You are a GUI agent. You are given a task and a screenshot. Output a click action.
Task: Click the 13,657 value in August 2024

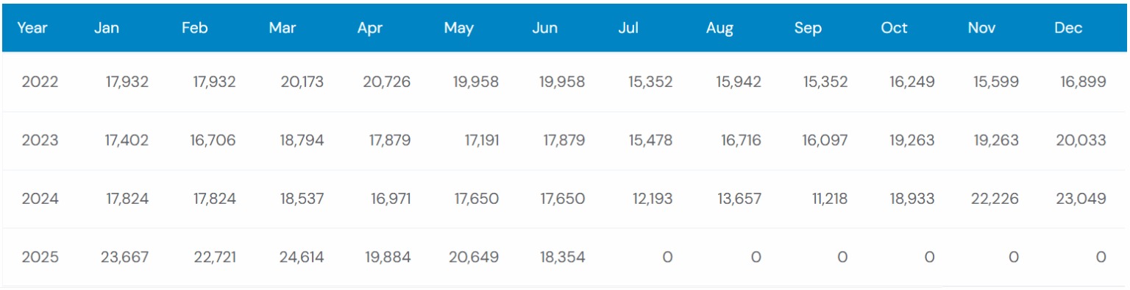pyautogui.click(x=738, y=199)
